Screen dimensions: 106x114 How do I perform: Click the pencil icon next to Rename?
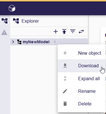65,91
